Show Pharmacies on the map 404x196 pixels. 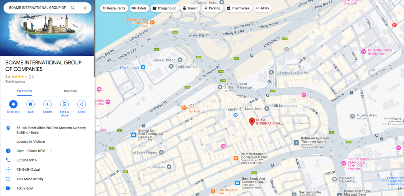(238, 8)
